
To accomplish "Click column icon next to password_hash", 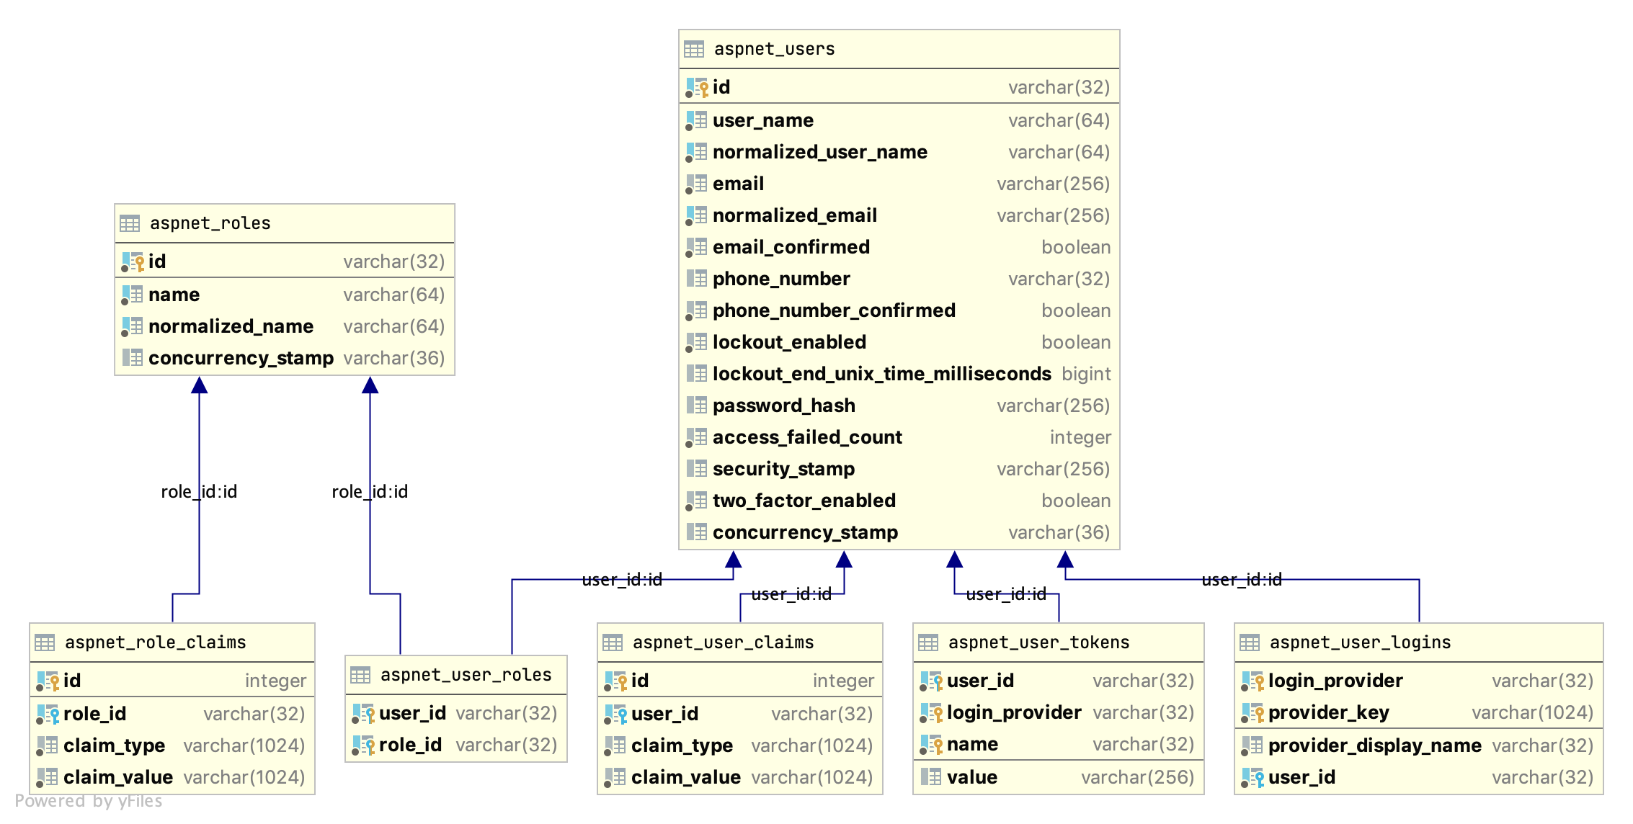I will (x=696, y=406).
